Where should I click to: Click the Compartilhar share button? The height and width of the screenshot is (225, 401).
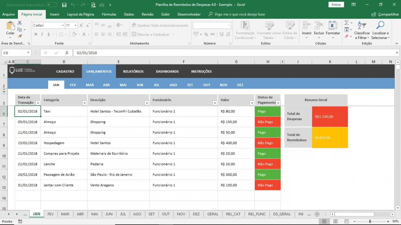(385, 14)
